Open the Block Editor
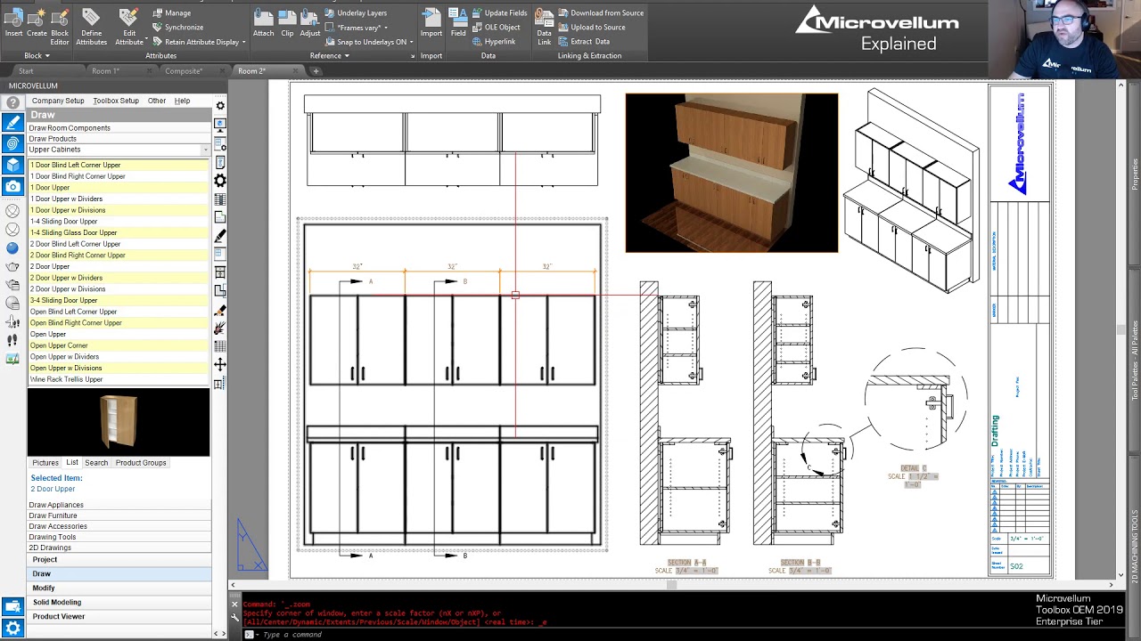This screenshot has height=641, width=1141. (60, 27)
